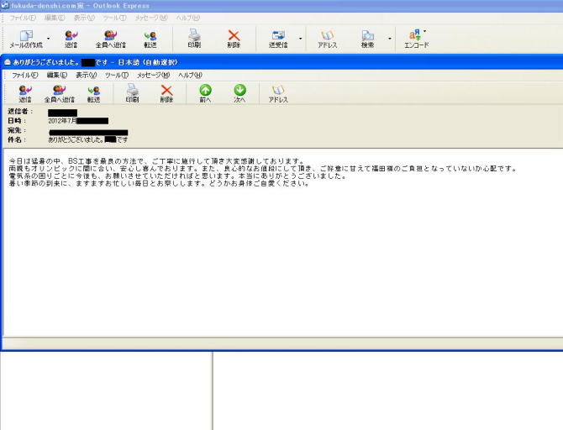This screenshot has height=430, width=563.
Task: Click body line starting 電気系の困りごと
Action: click(x=177, y=176)
